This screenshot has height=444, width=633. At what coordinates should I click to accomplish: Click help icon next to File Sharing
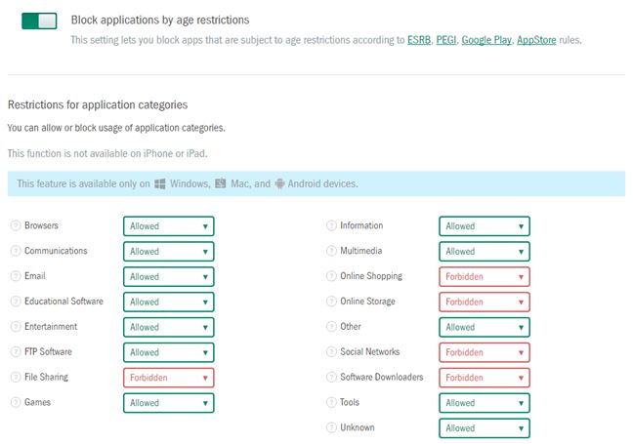pos(16,377)
